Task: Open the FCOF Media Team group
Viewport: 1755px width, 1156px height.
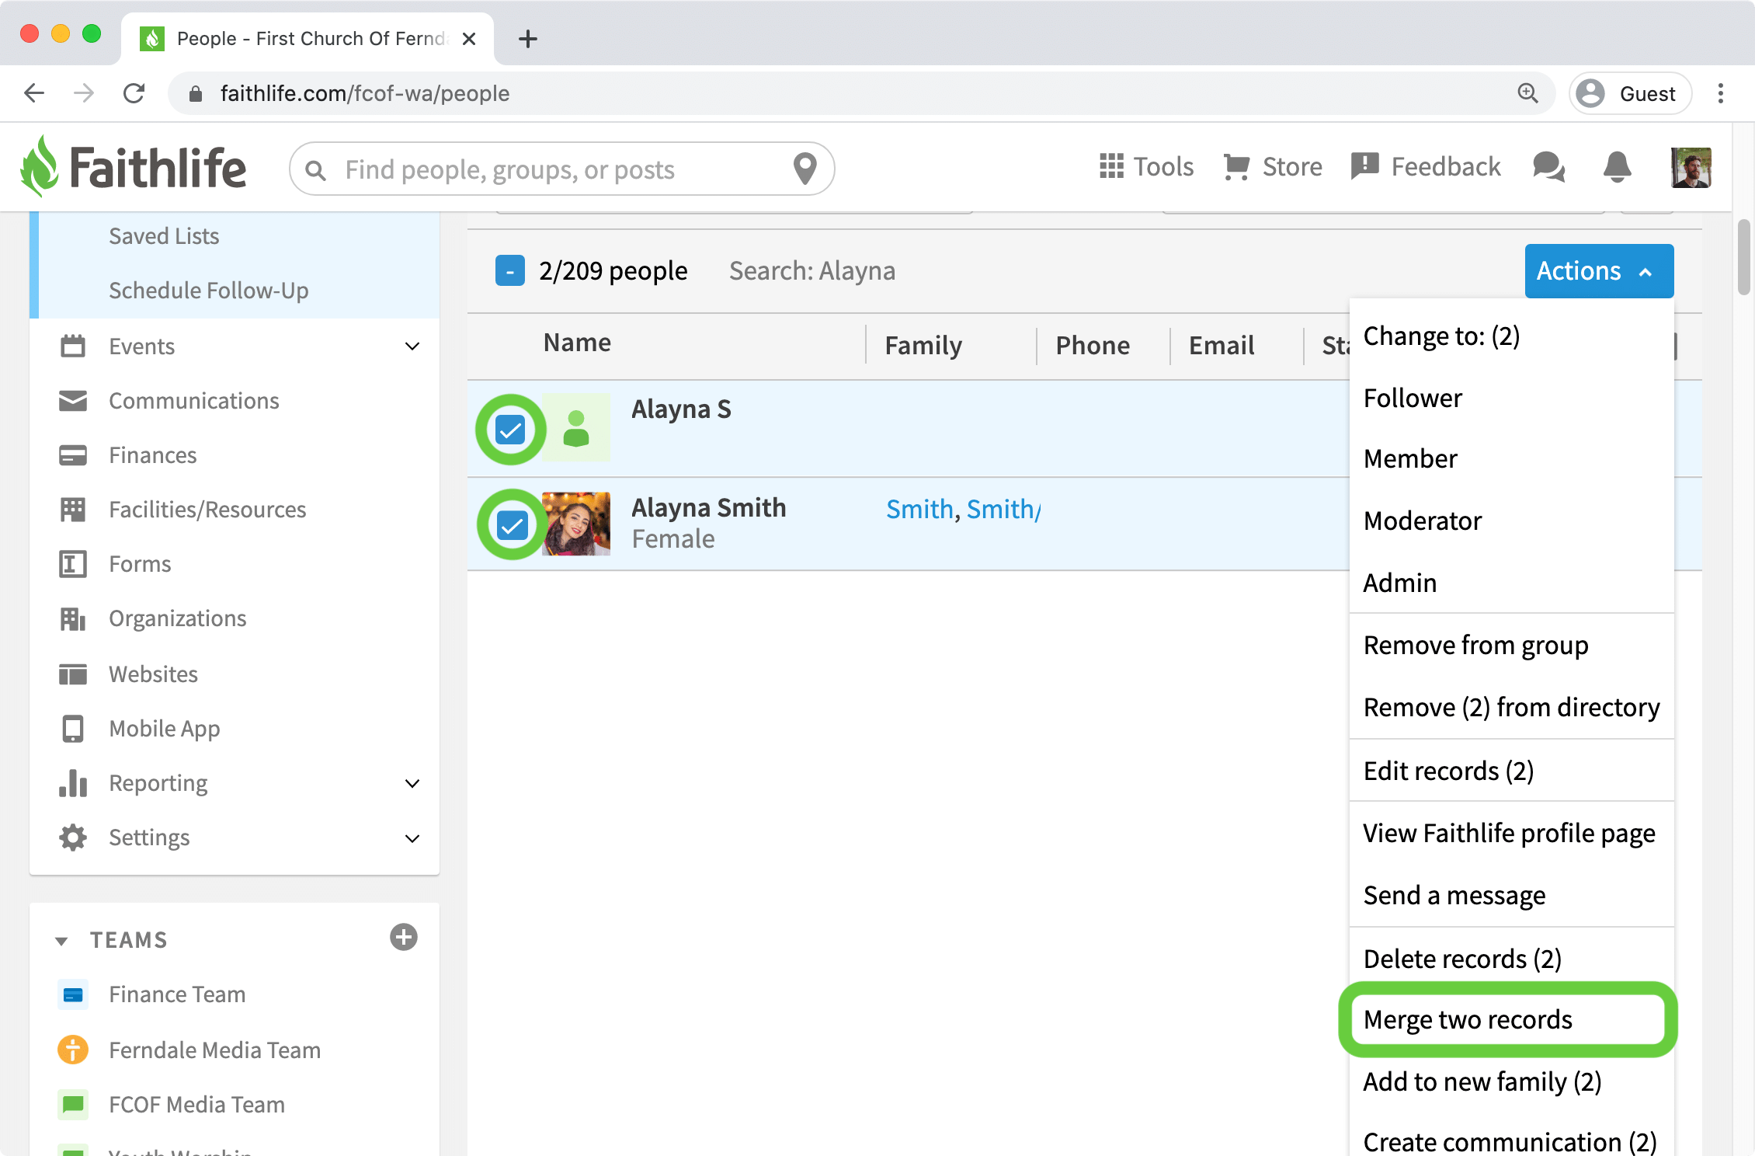Action: 196,1104
